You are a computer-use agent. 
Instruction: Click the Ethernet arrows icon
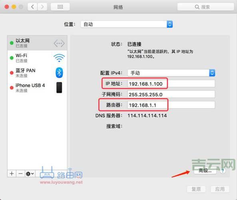[x=59, y=43]
